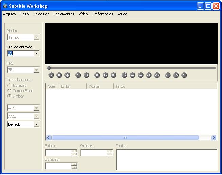The height and width of the screenshot is (175, 222).
Task: Expand the Modo dropdown showing Tempo
Action: pyautogui.click(x=36, y=37)
